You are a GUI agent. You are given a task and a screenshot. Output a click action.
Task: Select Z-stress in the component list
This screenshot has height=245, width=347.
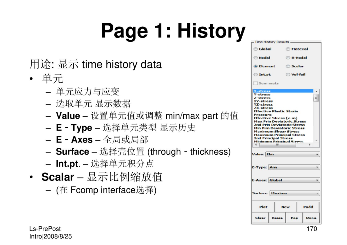tap(283, 98)
